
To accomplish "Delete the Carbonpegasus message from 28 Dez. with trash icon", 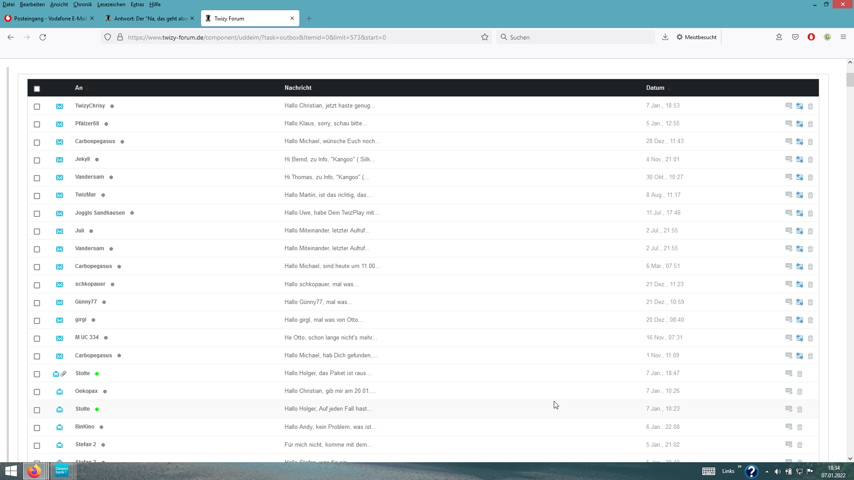I will pos(810,142).
